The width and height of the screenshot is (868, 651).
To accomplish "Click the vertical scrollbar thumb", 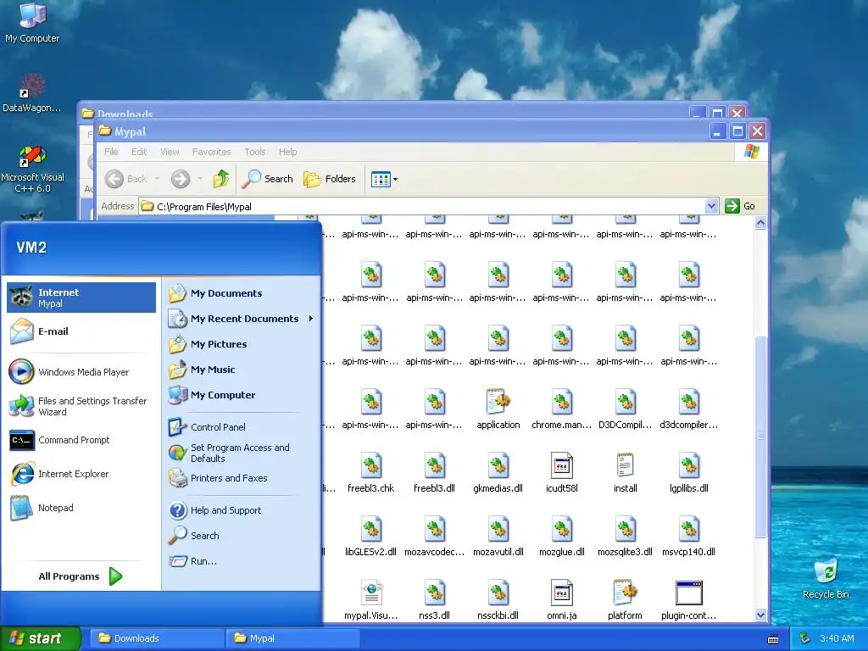I will (760, 437).
